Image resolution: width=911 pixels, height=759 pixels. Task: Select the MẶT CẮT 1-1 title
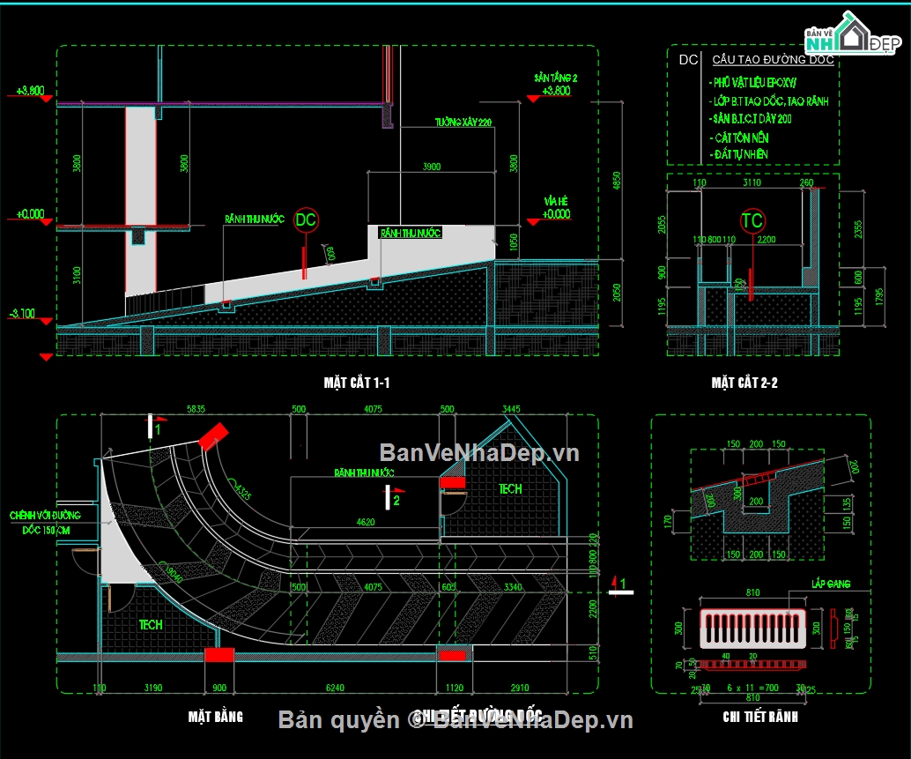[x=356, y=383]
